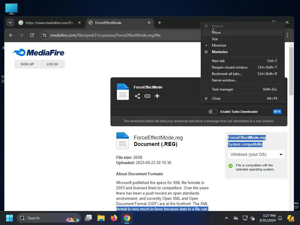Open the clock showing 5:27 PM
Screen dimensions: 300x225
click(x=267, y=218)
